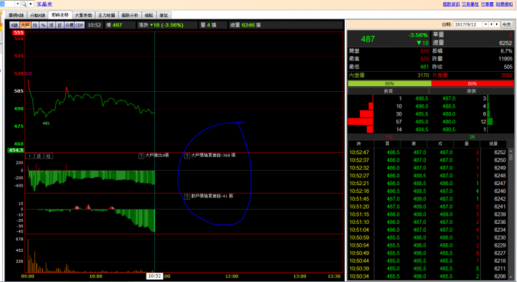Toggle the 浮 toolbar button
The image size is (517, 282).
coord(52,25)
